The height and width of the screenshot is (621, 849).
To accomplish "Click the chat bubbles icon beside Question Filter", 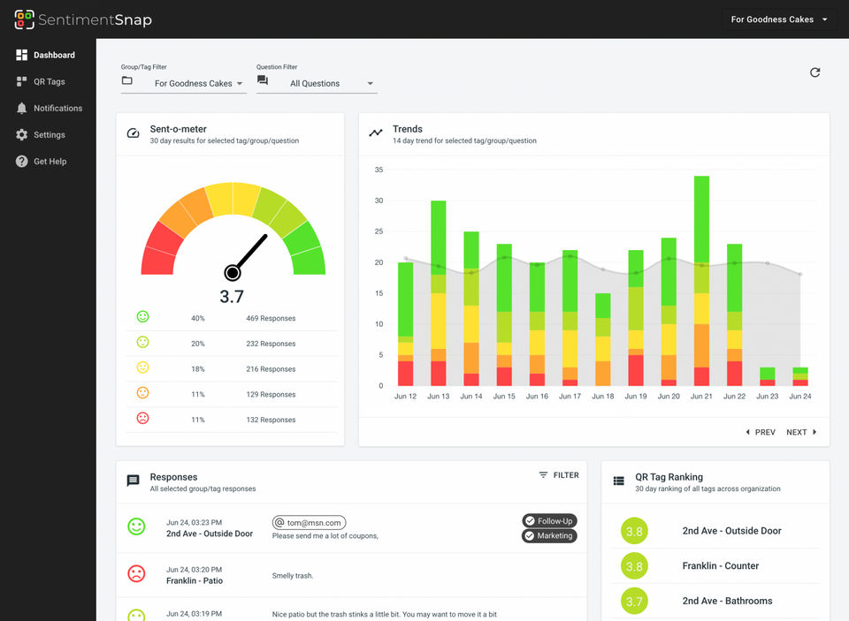I will 263,80.
